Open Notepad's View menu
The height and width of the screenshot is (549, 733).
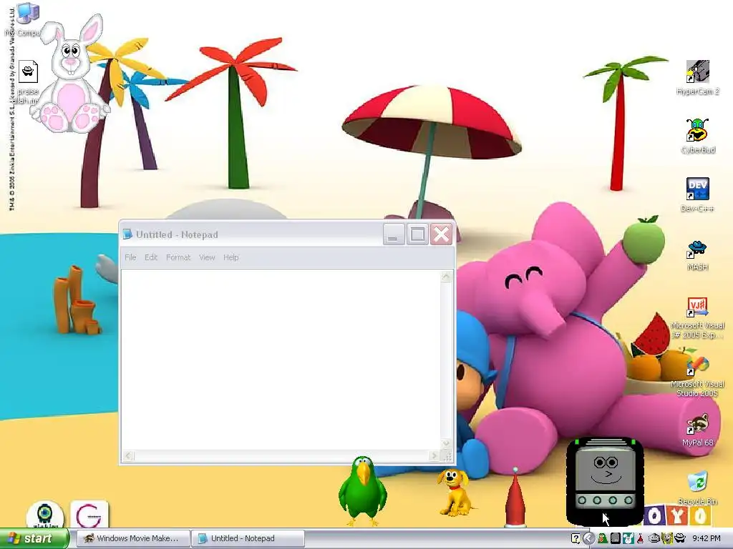coord(207,257)
